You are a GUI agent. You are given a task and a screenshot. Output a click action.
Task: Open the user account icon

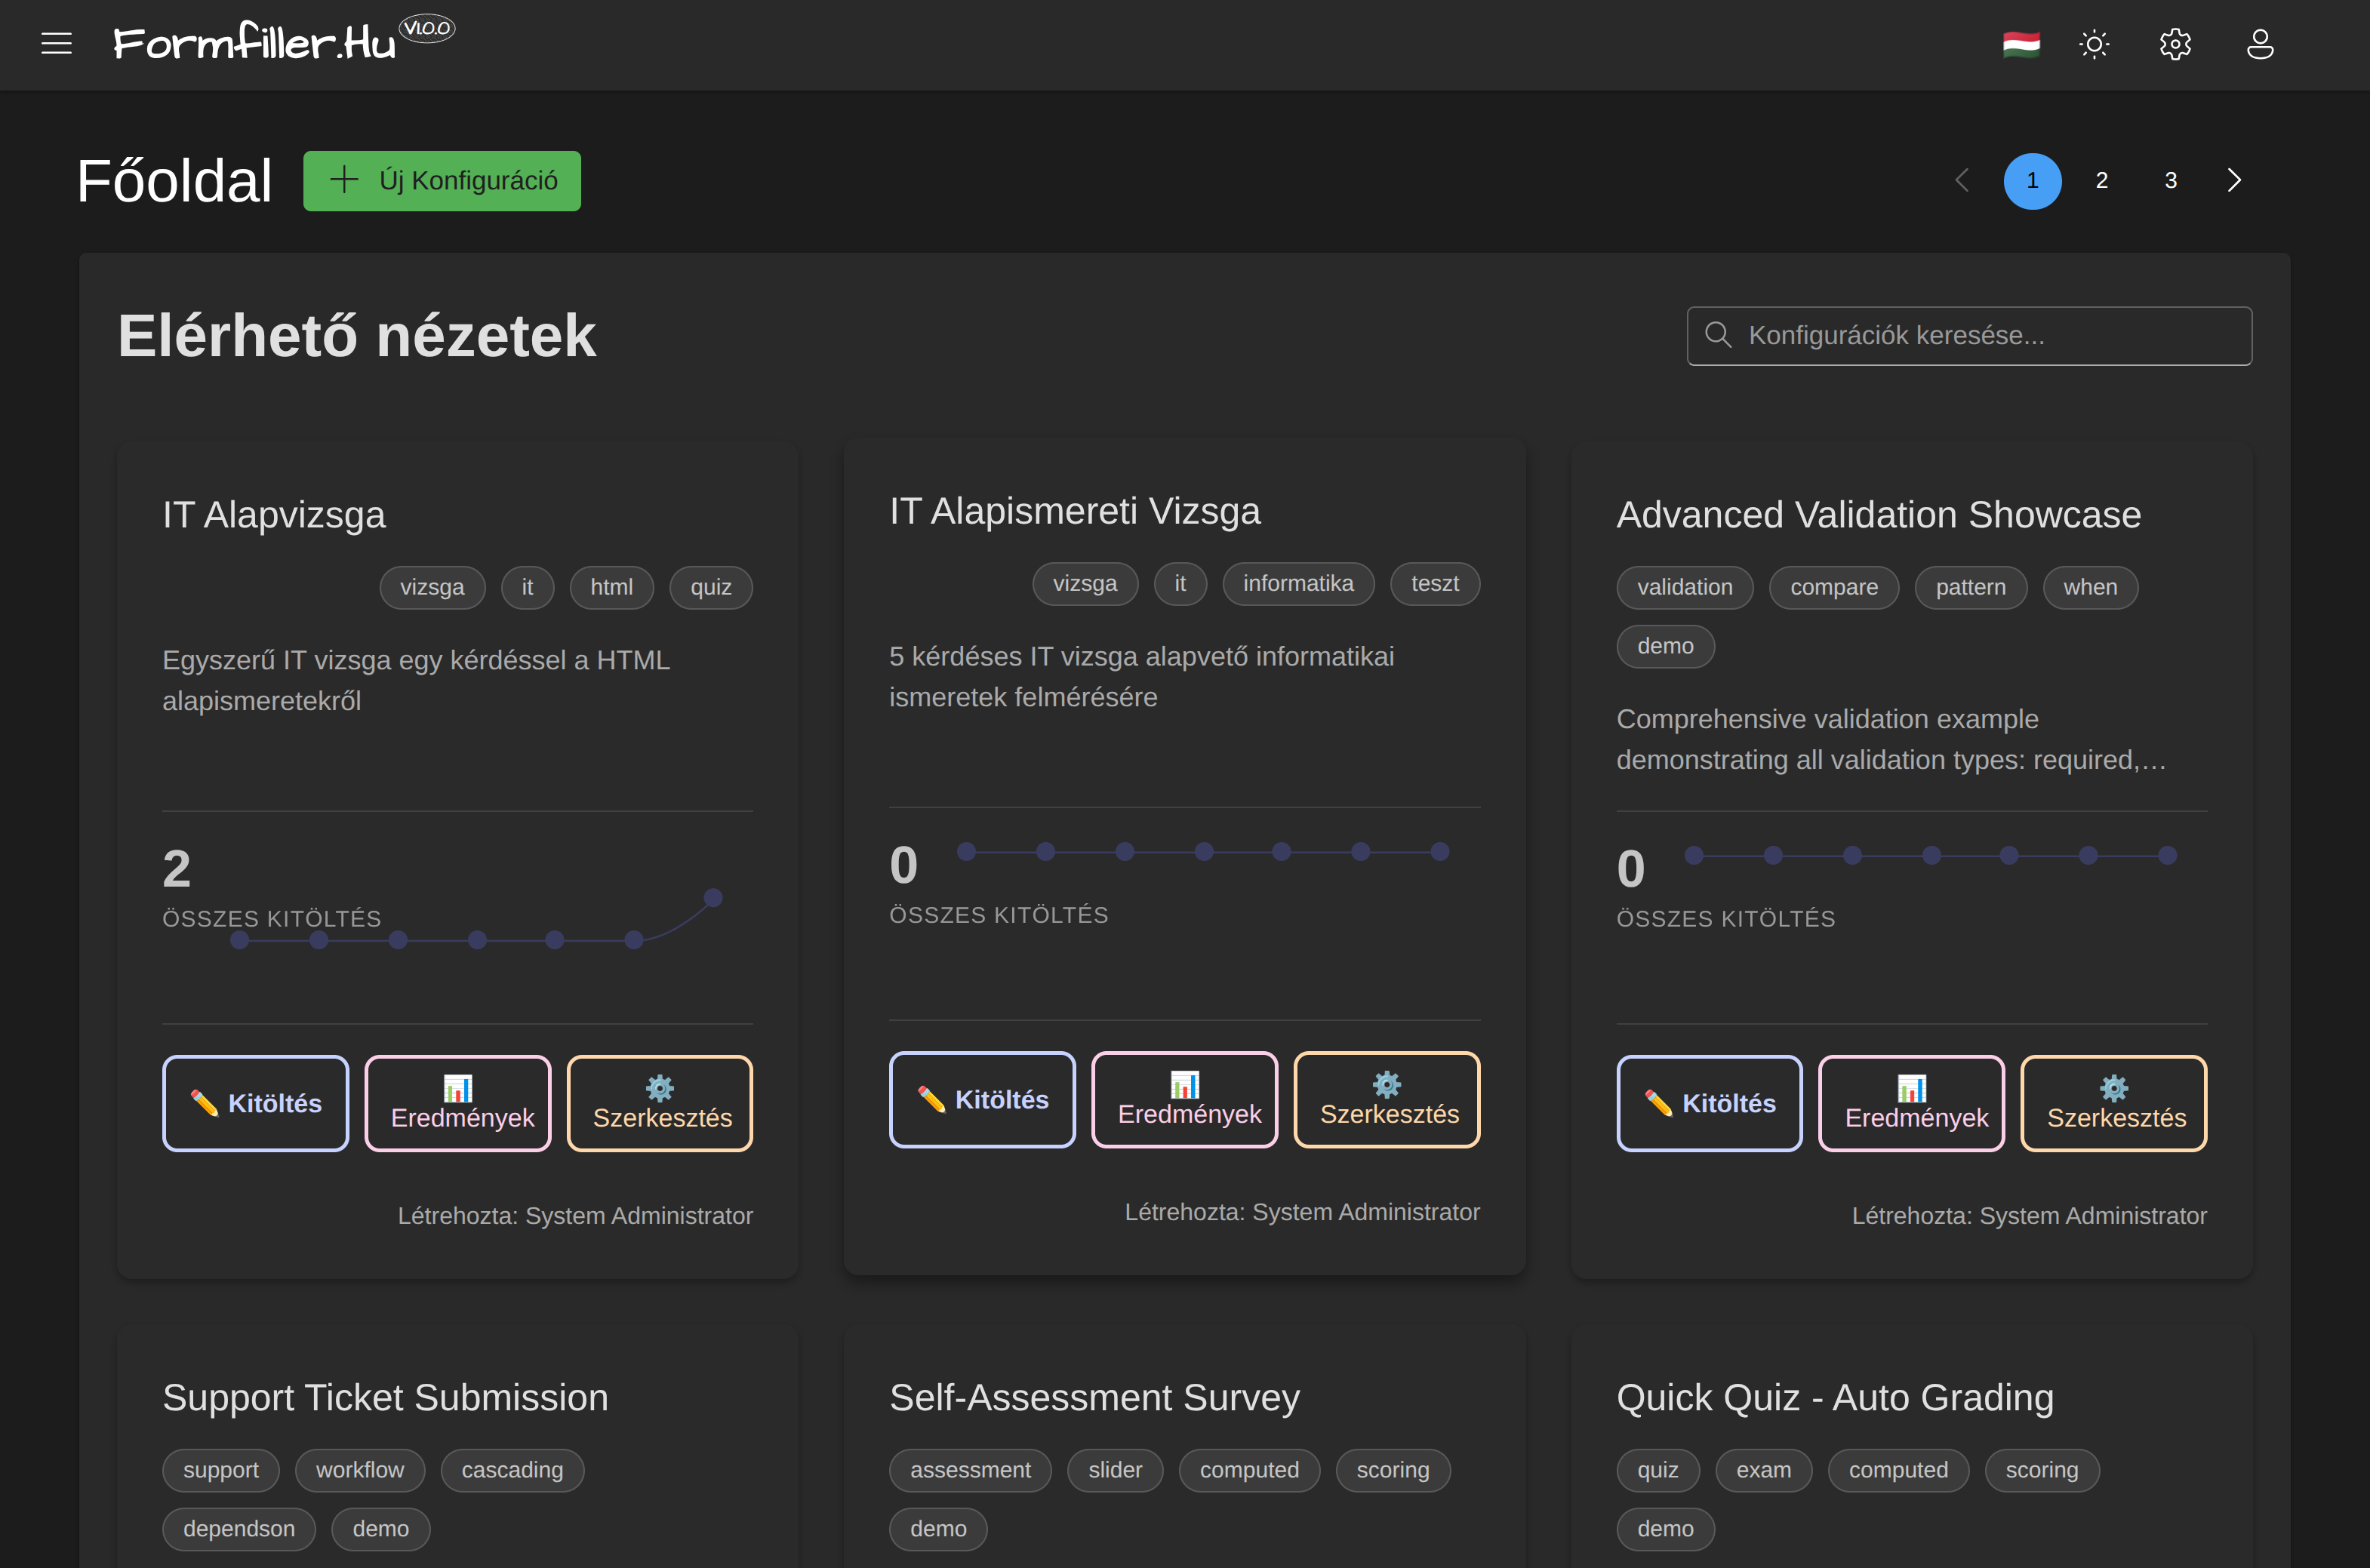(2260, 43)
